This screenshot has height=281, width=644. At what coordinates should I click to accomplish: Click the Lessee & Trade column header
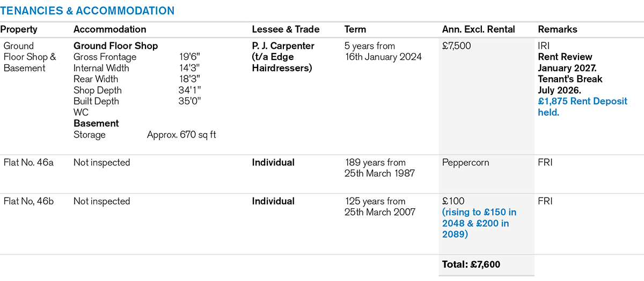(x=286, y=29)
